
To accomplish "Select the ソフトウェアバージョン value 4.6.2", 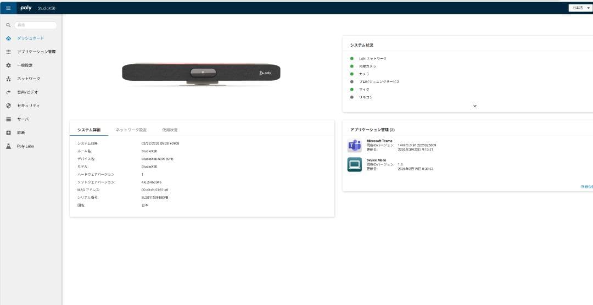I will [152, 182].
